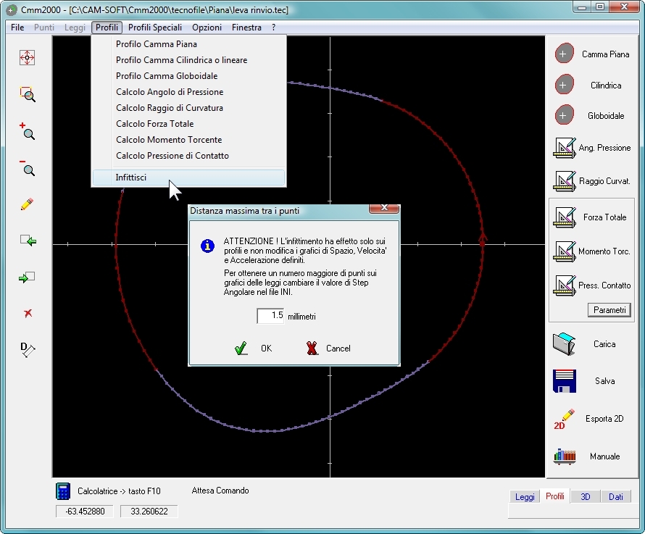Confirm the dialog with OK
This screenshot has height=534, width=645.
(x=266, y=349)
